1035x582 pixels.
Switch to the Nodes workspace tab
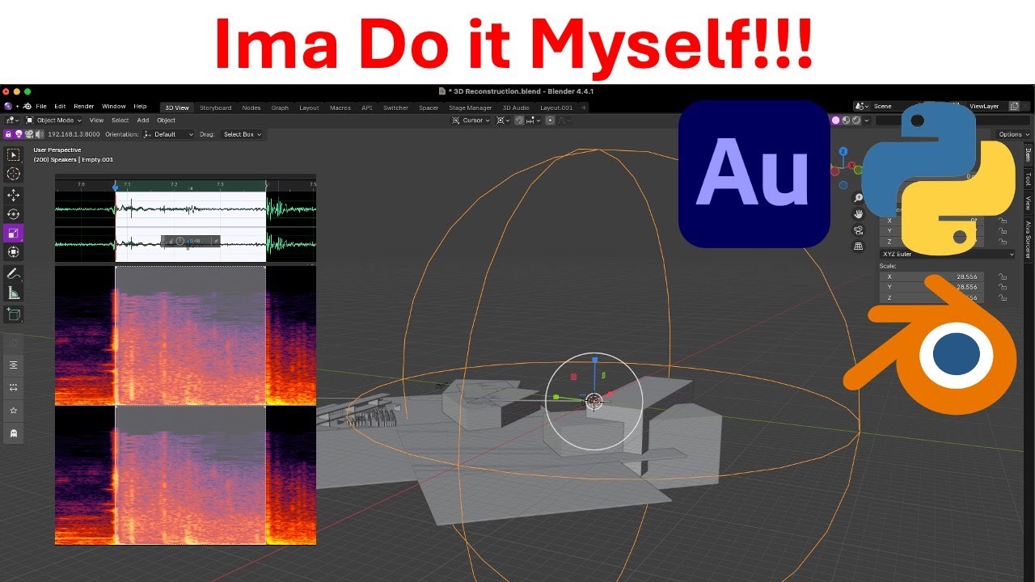tap(251, 108)
